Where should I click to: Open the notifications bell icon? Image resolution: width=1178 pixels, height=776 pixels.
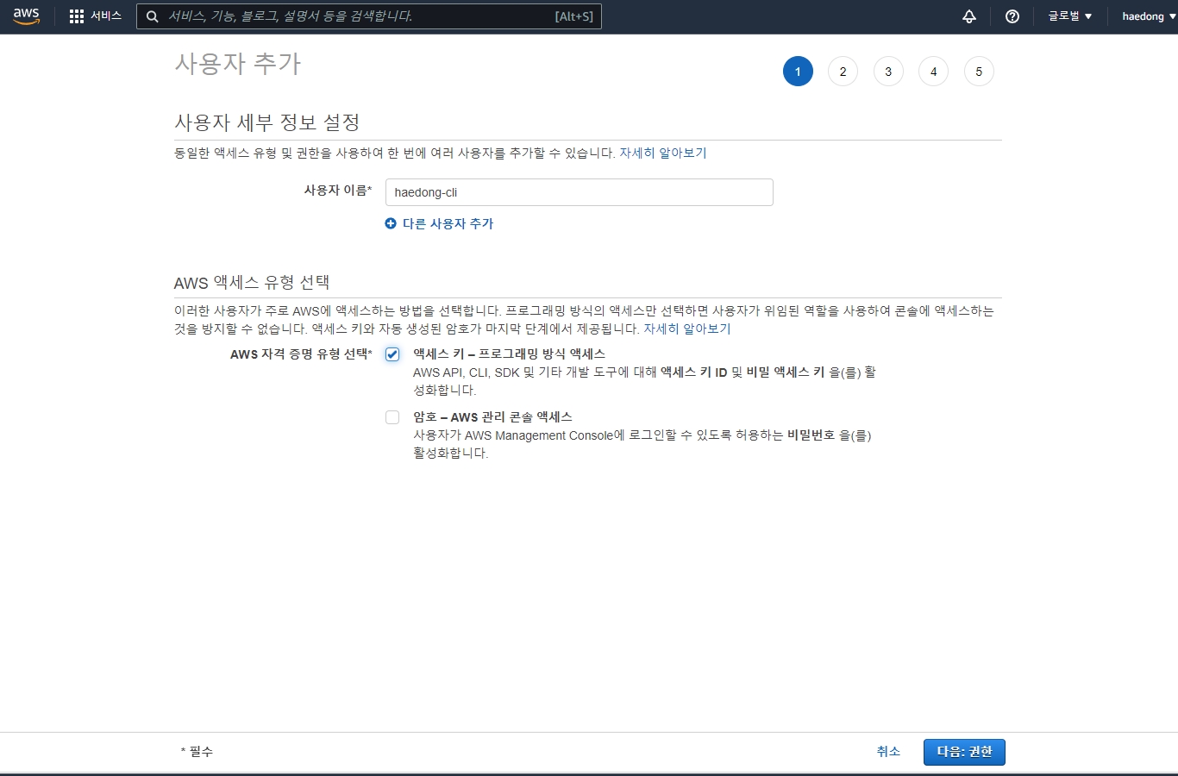(969, 16)
